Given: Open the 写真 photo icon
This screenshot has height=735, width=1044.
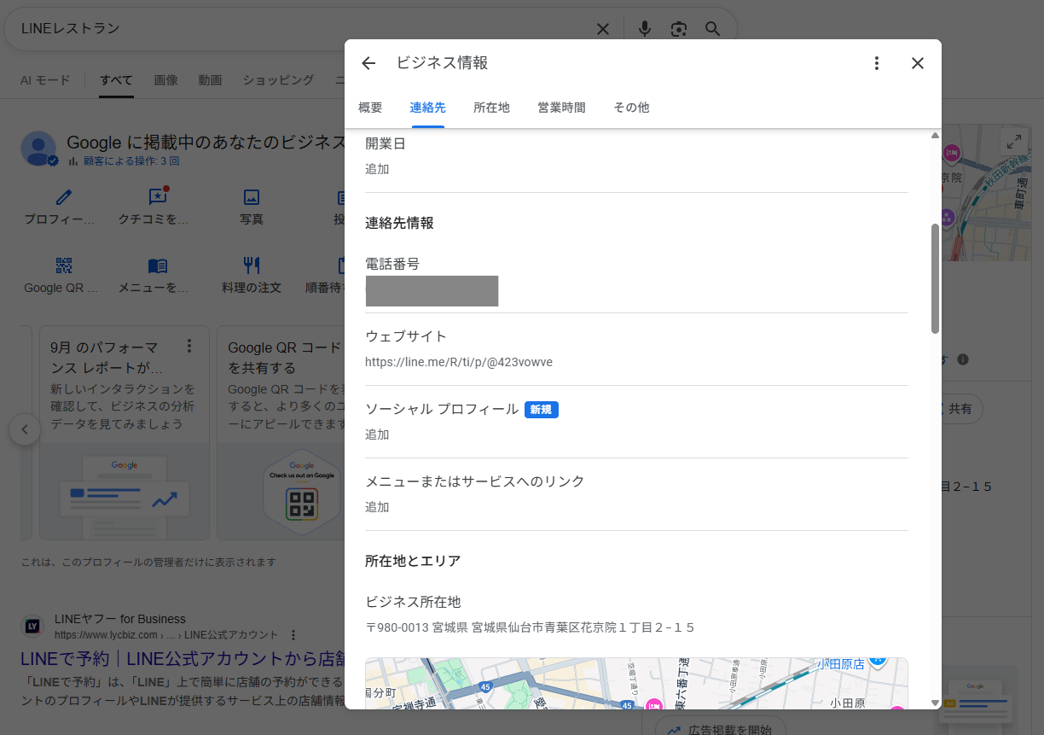Looking at the screenshot, I should [x=252, y=197].
